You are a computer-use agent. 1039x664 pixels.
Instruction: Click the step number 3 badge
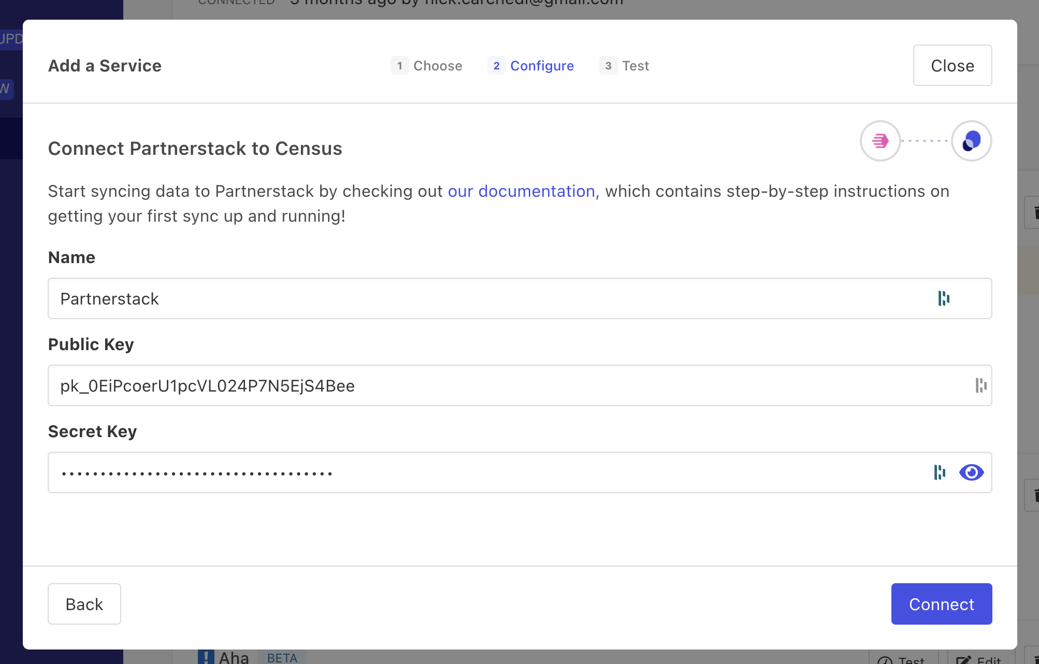pos(608,66)
